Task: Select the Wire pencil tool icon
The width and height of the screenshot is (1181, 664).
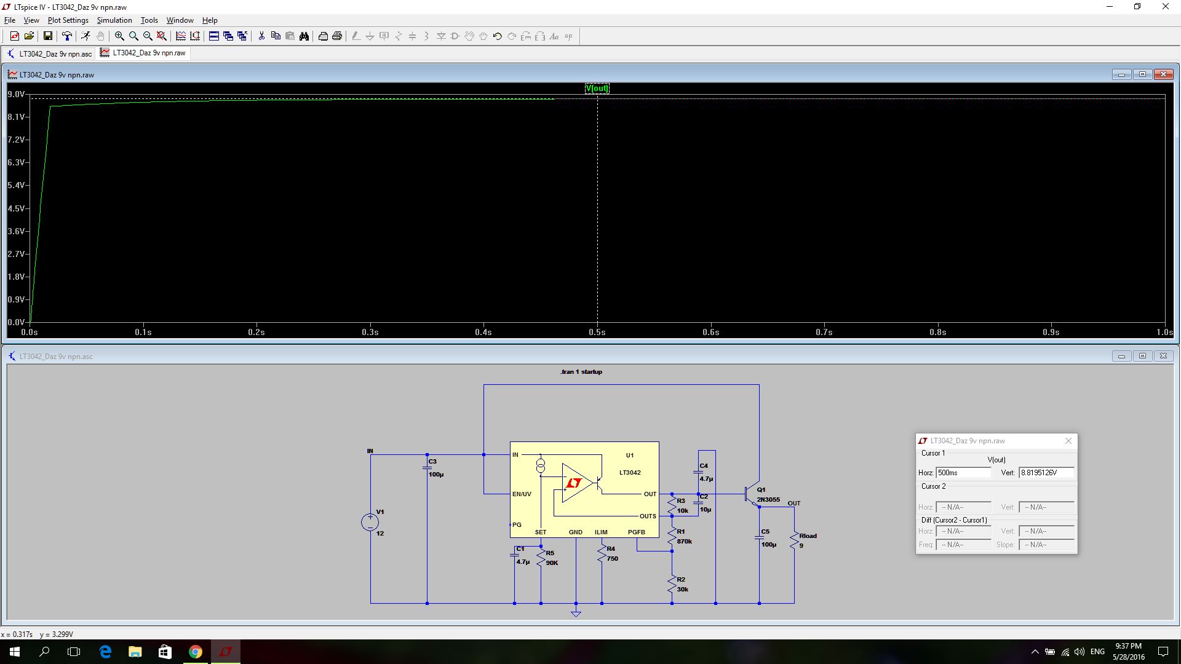Action: [356, 36]
